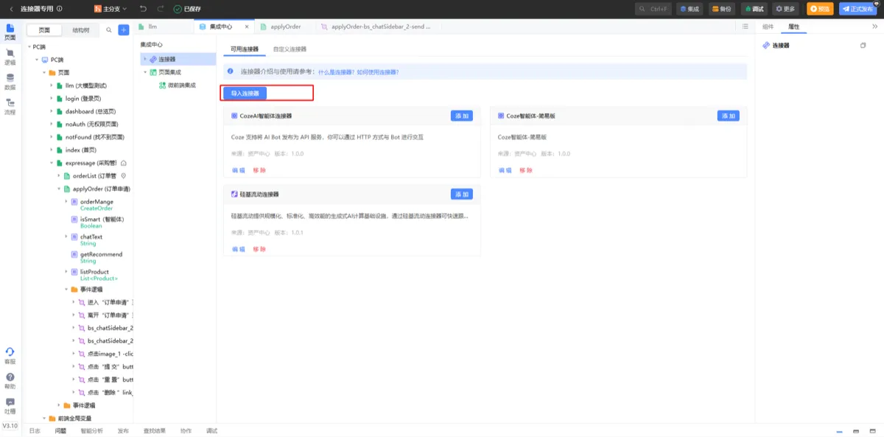Collapse the expressage page node
This screenshot has height=437, width=884.
tap(52, 163)
